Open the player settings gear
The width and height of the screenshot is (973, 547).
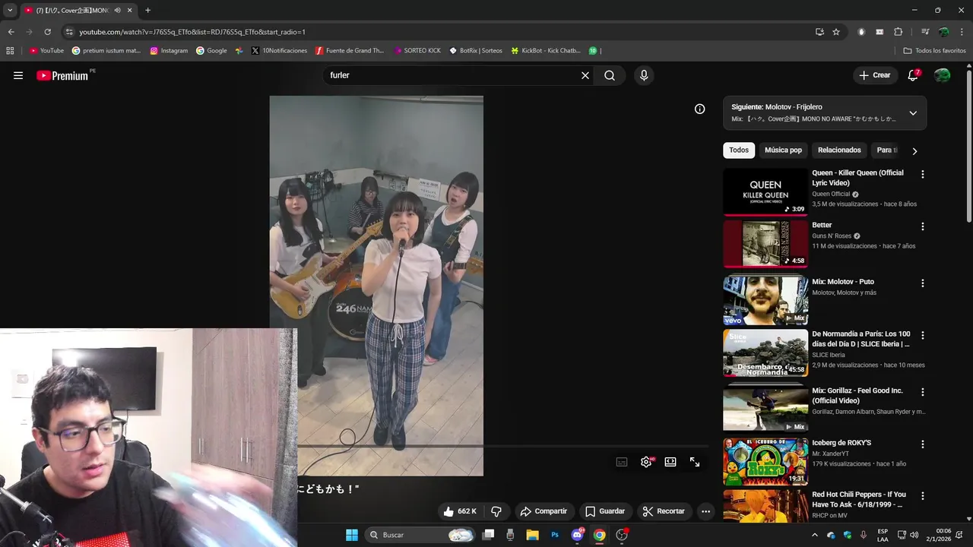[646, 462]
